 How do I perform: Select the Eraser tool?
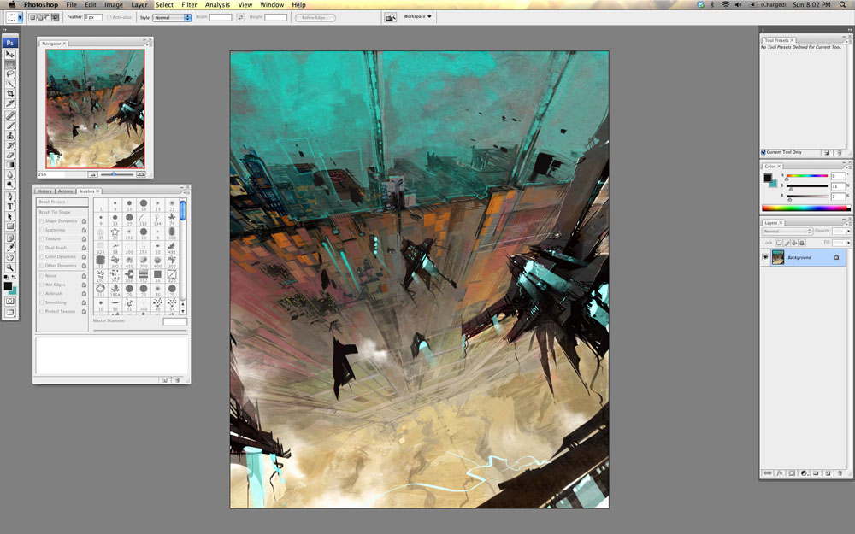[x=9, y=155]
